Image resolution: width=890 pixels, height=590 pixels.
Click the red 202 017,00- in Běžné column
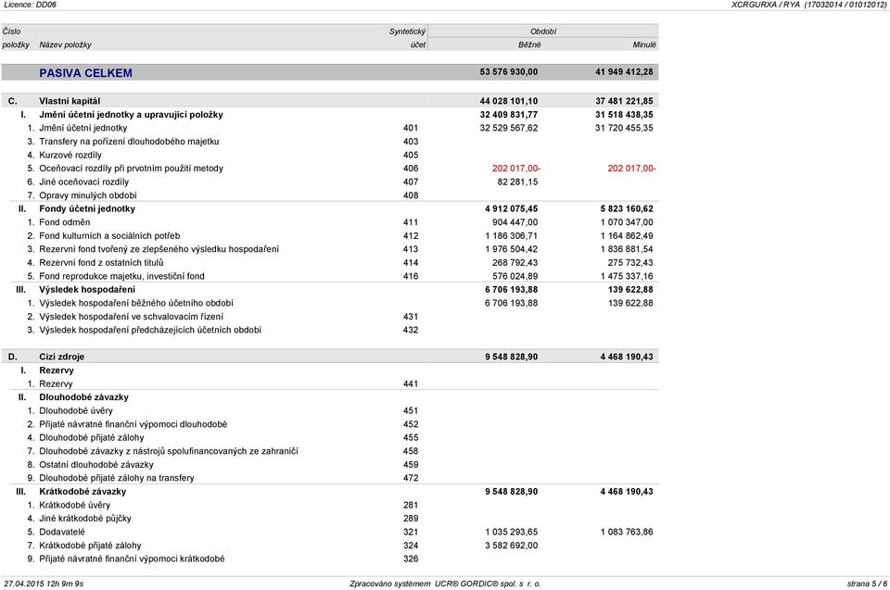(516, 169)
